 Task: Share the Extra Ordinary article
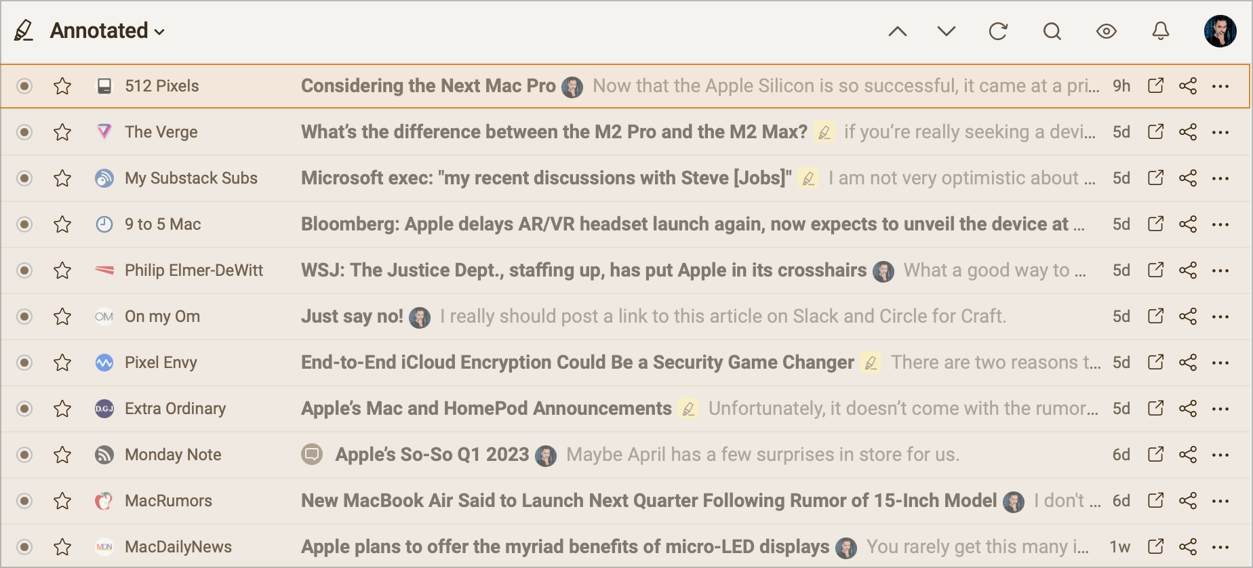[x=1188, y=409]
